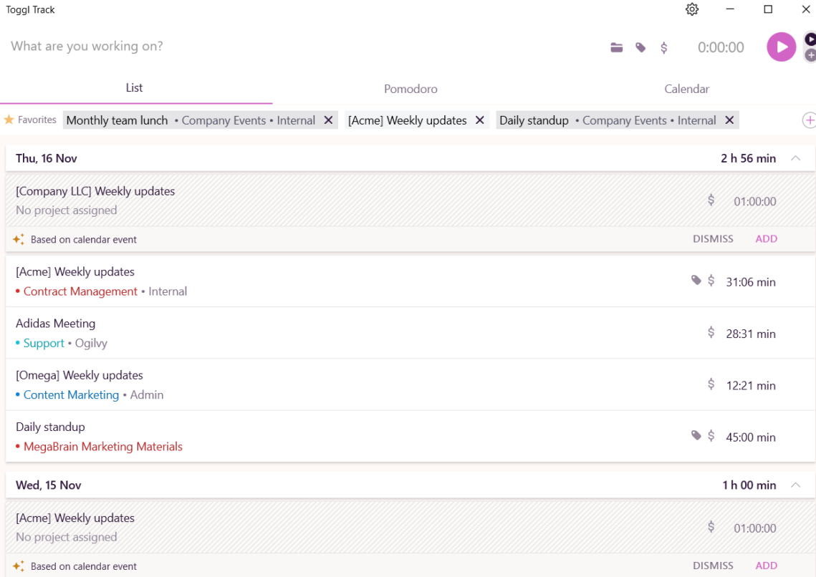Toggle billable on the Acme Weekly updates entry
Screen dimensions: 816x577
pos(710,281)
